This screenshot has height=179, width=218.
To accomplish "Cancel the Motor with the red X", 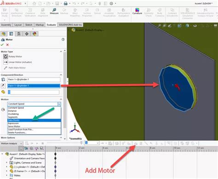I will pos(7,45).
